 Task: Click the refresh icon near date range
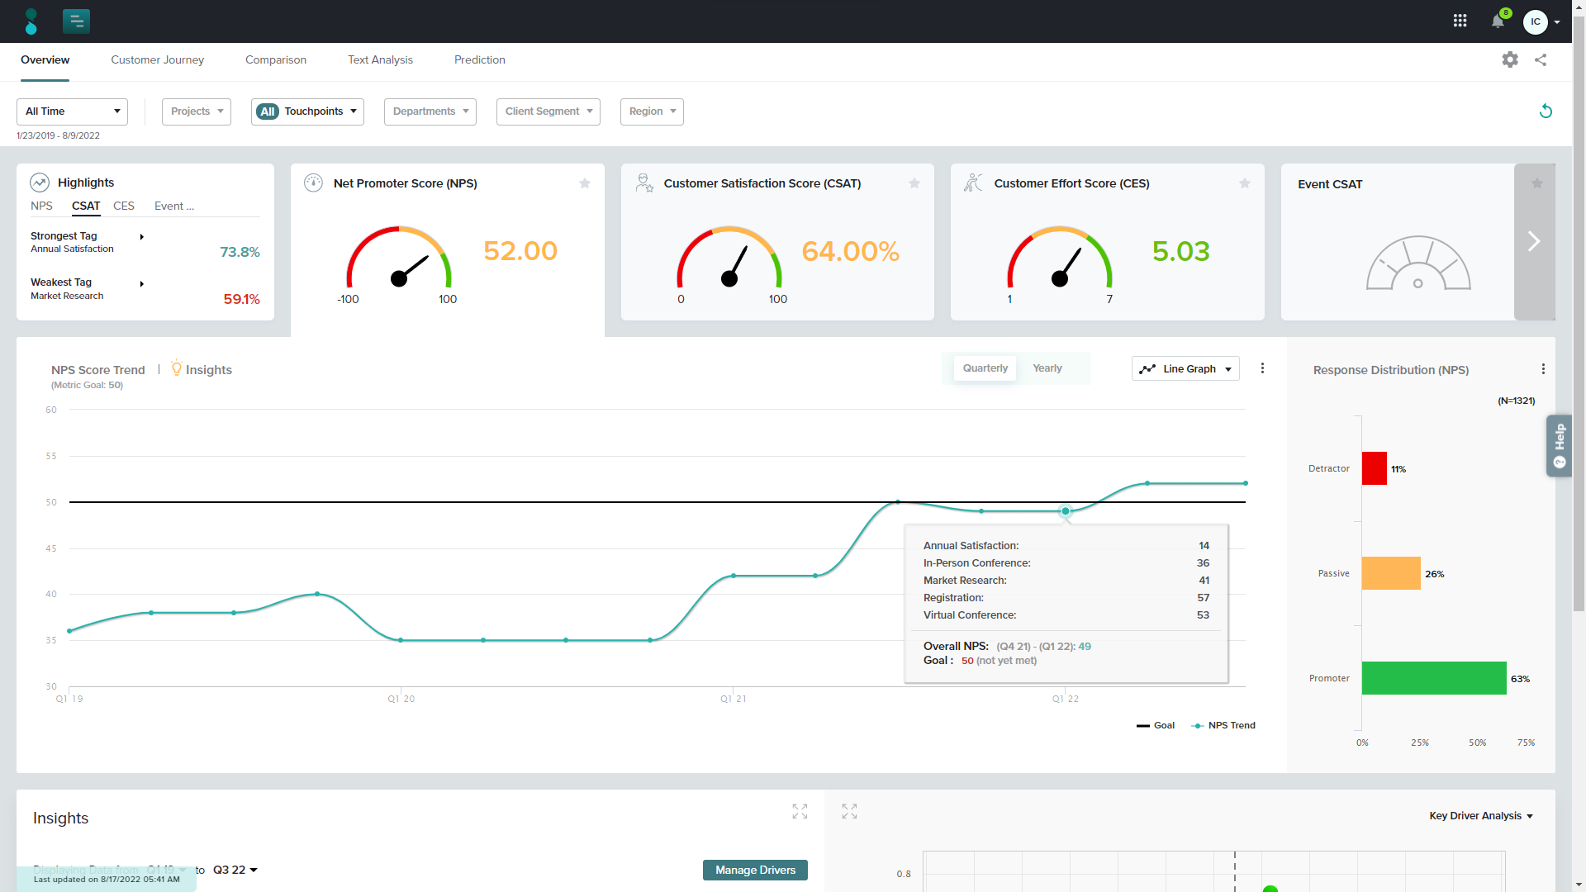pos(1546,110)
